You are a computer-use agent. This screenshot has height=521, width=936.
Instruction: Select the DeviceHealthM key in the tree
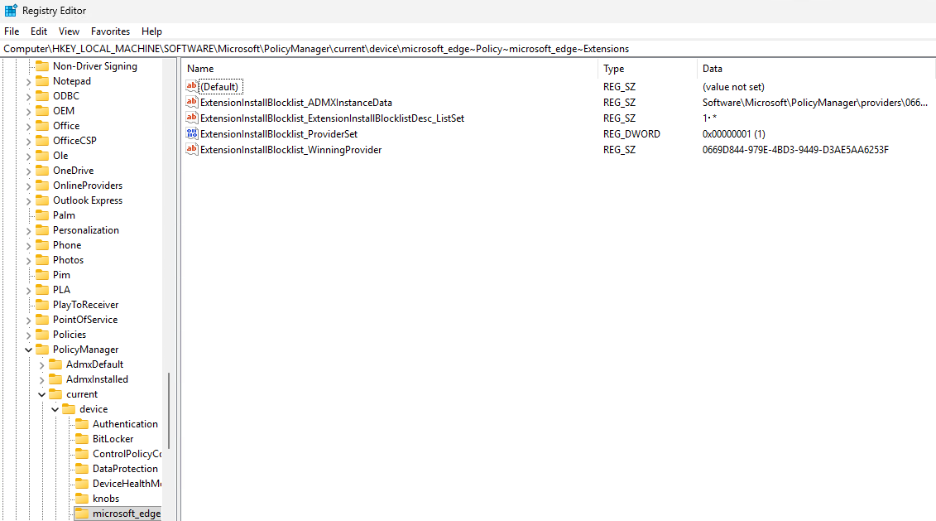[127, 484]
